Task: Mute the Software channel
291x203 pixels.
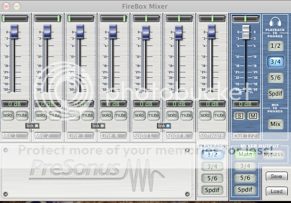Action: tap(219, 115)
